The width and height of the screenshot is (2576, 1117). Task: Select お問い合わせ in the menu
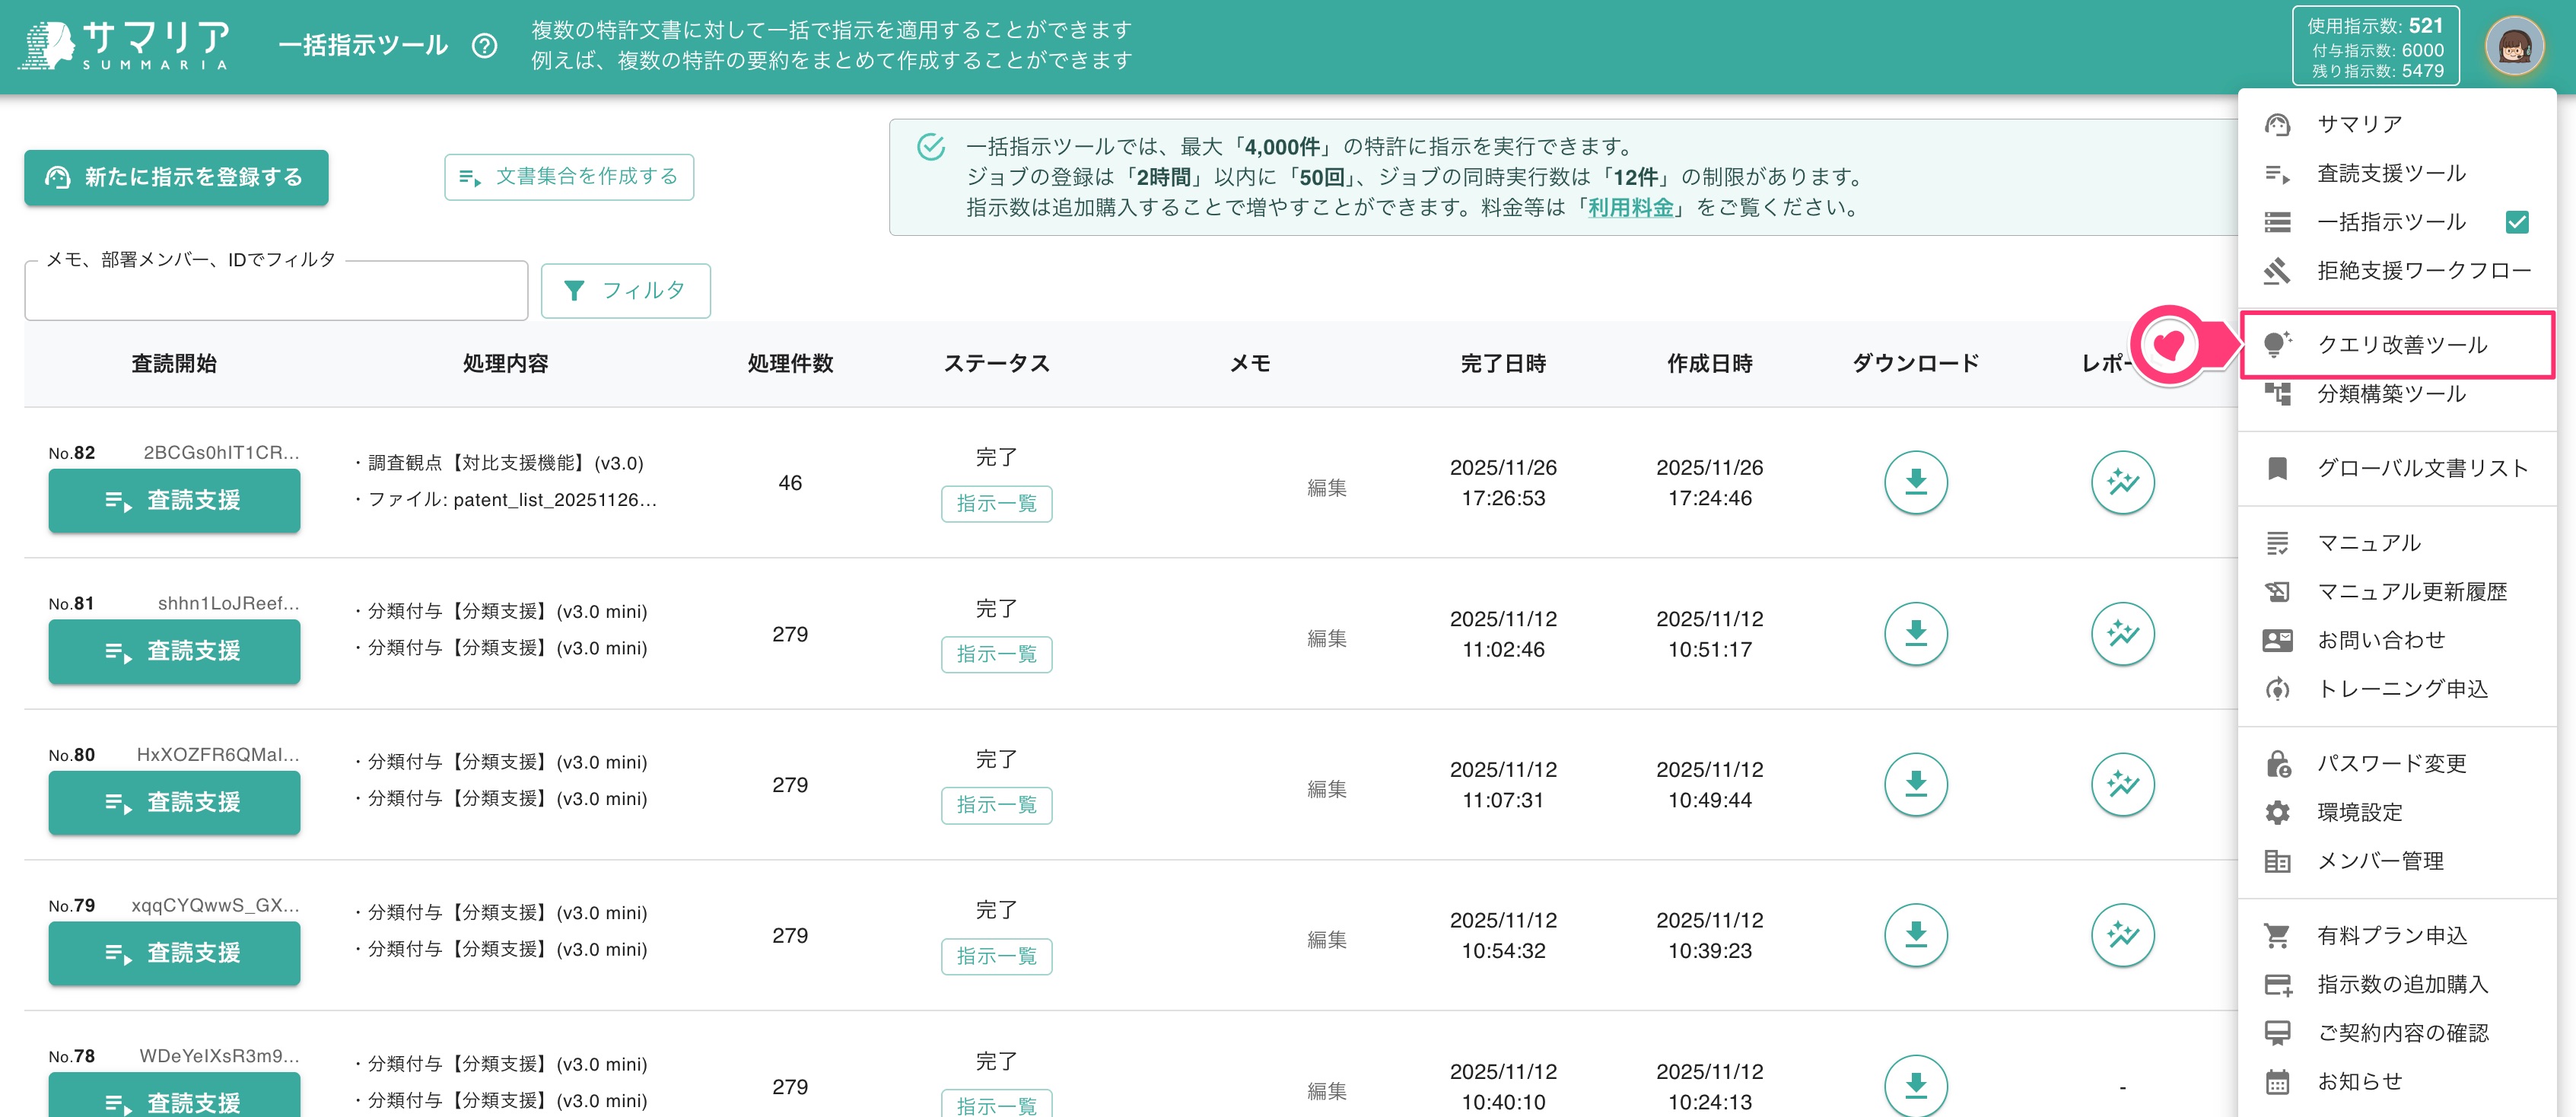point(2397,640)
